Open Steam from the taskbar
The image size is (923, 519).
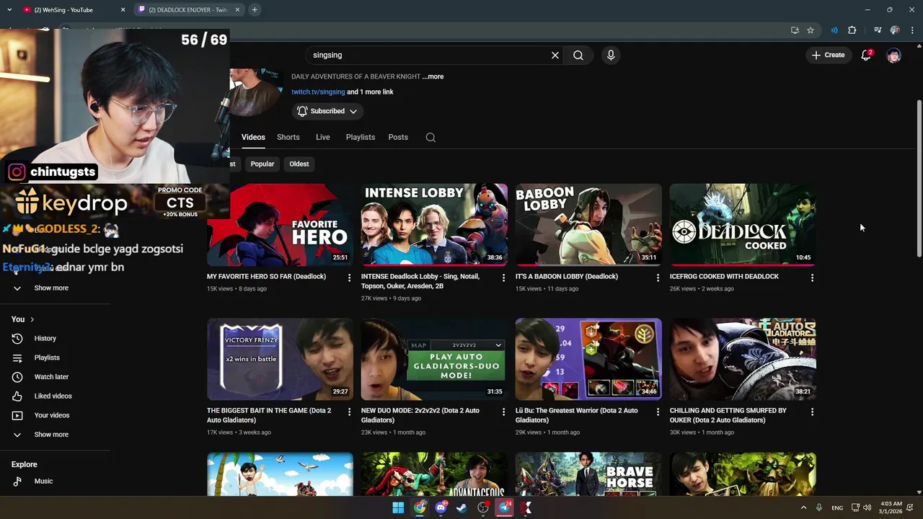(x=461, y=507)
